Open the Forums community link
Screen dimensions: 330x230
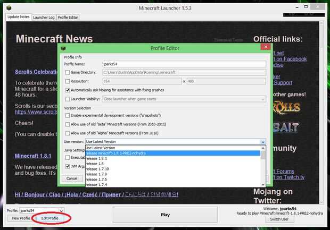(284, 172)
